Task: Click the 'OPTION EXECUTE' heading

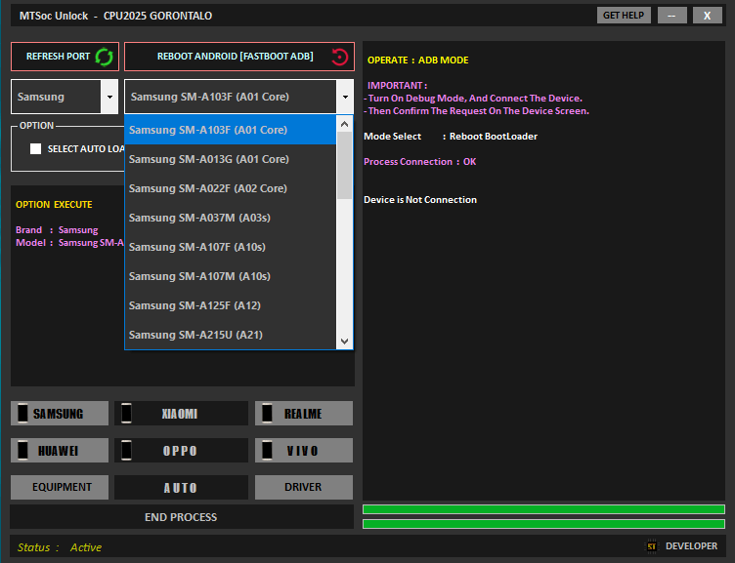Action: click(54, 205)
